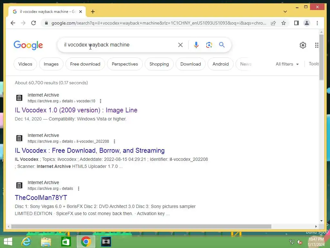The width and height of the screenshot is (330, 248).
Task: Click the vertical scrollbar thumb
Action: [x=321, y=57]
